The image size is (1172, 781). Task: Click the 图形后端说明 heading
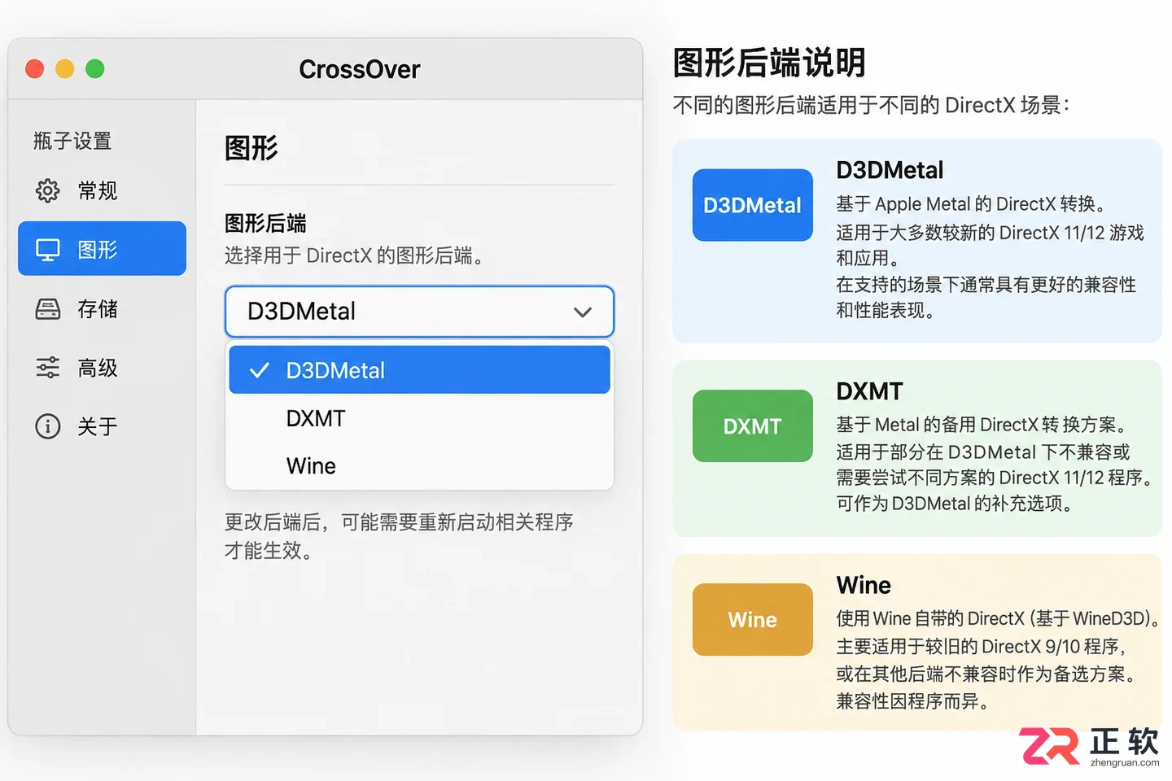point(769,63)
